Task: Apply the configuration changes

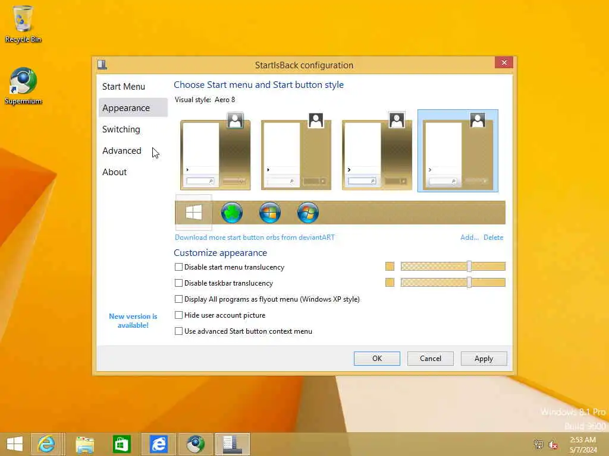Action: pos(484,358)
